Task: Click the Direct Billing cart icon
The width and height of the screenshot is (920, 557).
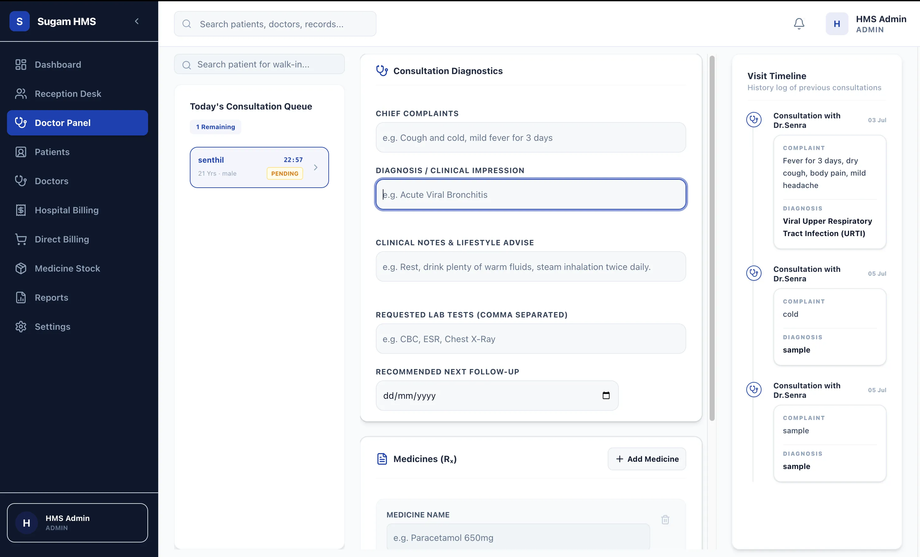Action: (21, 240)
